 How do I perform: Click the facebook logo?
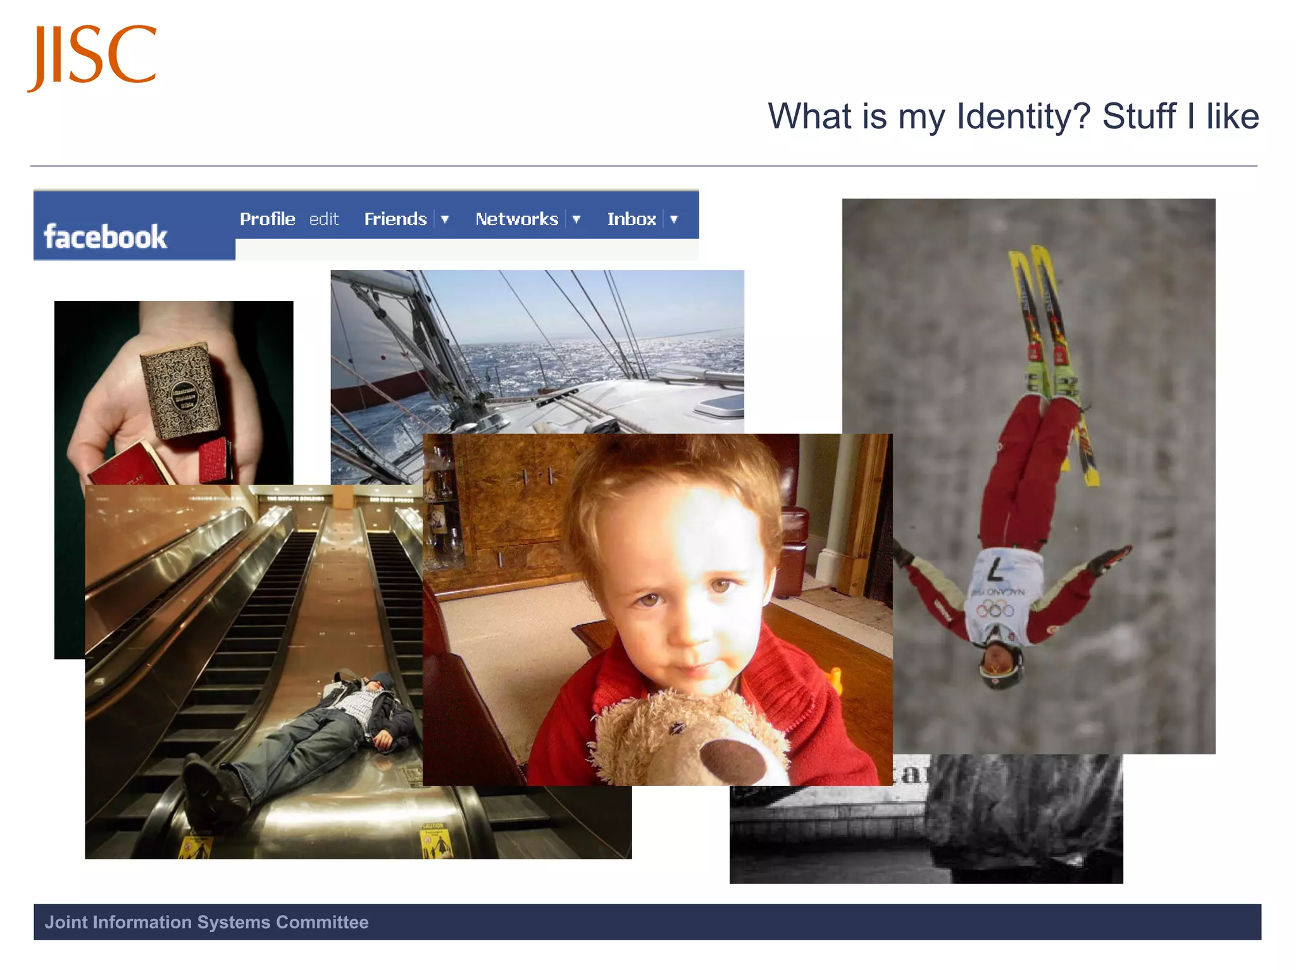(x=105, y=237)
